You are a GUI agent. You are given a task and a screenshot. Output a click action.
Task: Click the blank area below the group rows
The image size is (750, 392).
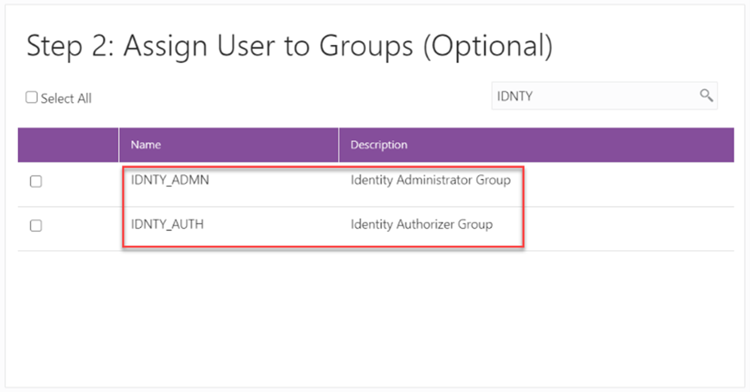click(x=375, y=312)
